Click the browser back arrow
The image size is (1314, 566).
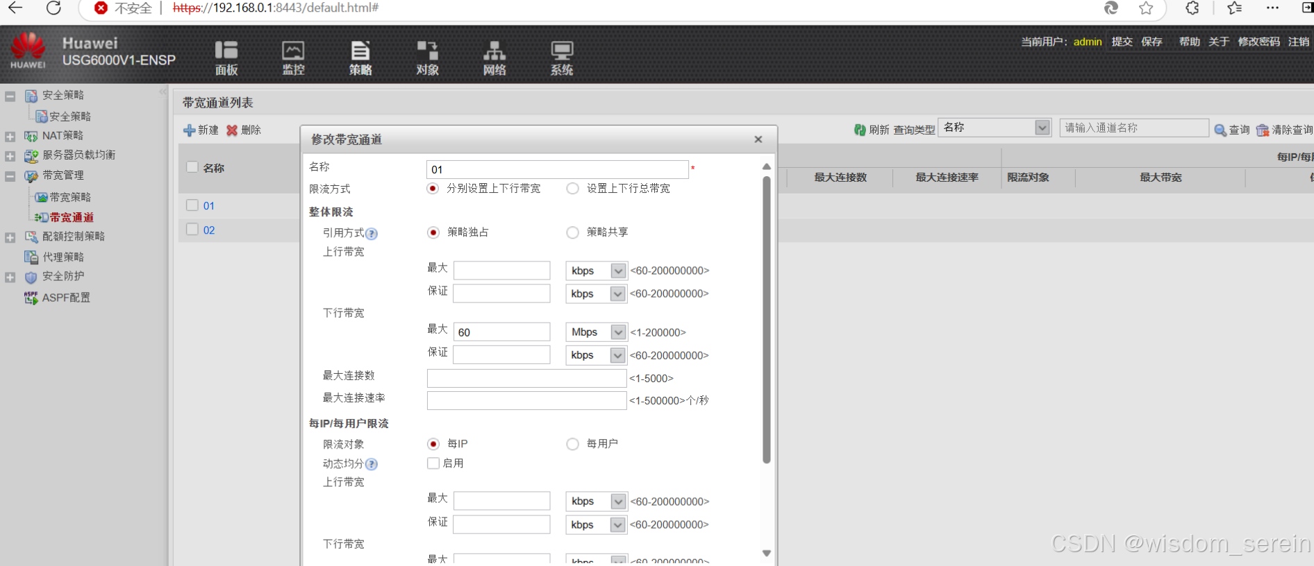click(x=15, y=8)
